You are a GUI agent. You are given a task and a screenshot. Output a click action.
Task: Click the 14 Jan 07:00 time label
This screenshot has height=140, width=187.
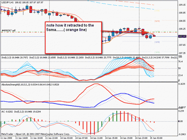pos(81,138)
